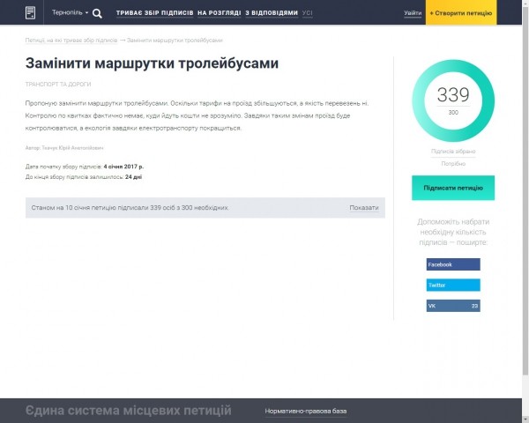Switch to the На розгляді tab

220,13
